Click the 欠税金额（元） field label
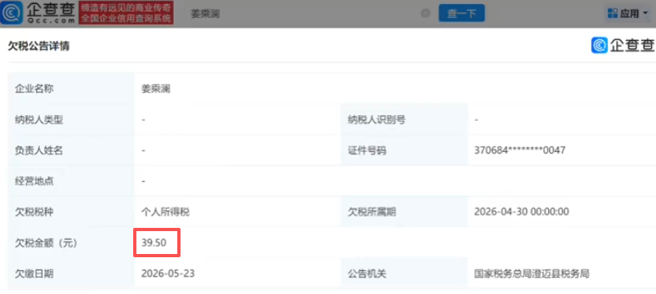Screen dimensions: 656x294 point(46,243)
